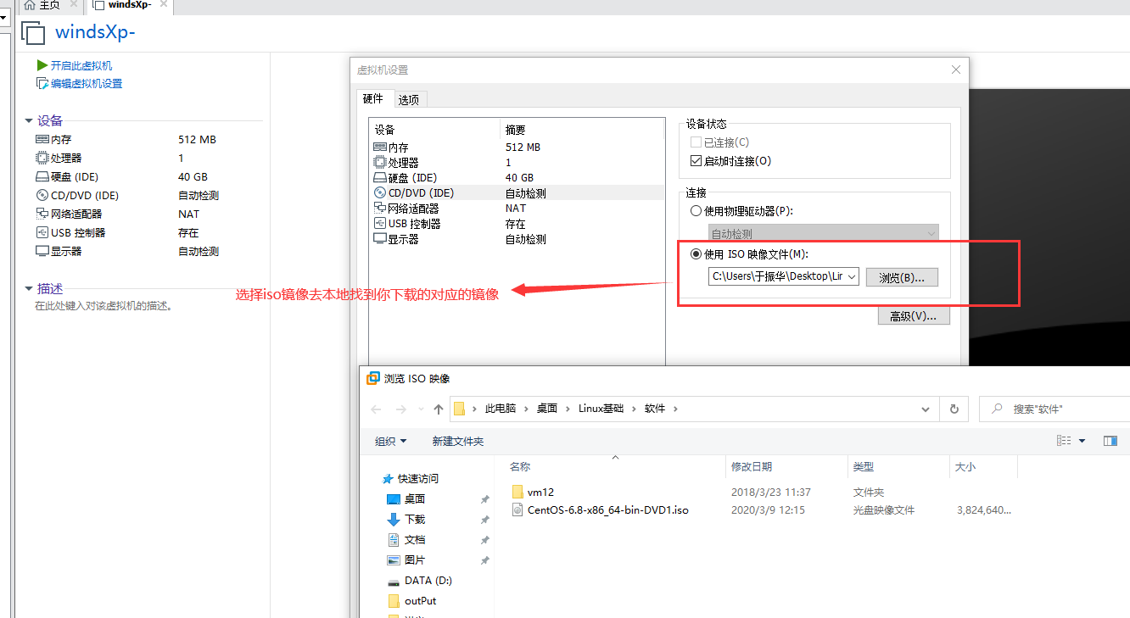Switch to the 硬件 tab
The width and height of the screenshot is (1130, 618).
click(373, 98)
